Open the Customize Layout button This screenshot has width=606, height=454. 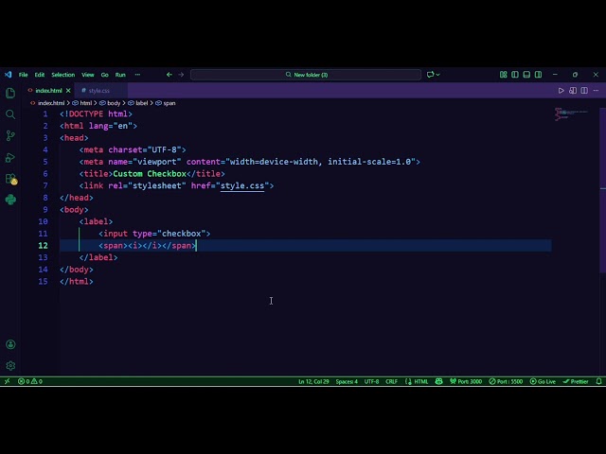503,75
